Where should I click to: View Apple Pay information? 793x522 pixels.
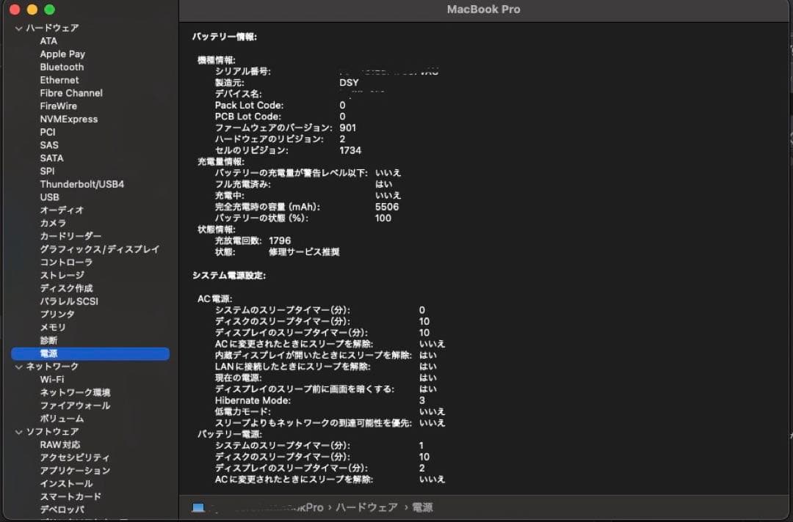click(62, 54)
